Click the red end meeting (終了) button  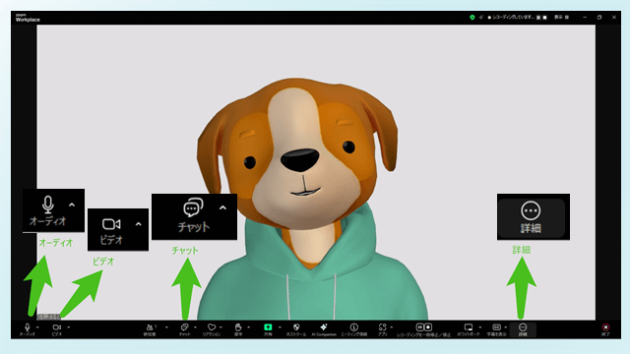[x=605, y=327]
